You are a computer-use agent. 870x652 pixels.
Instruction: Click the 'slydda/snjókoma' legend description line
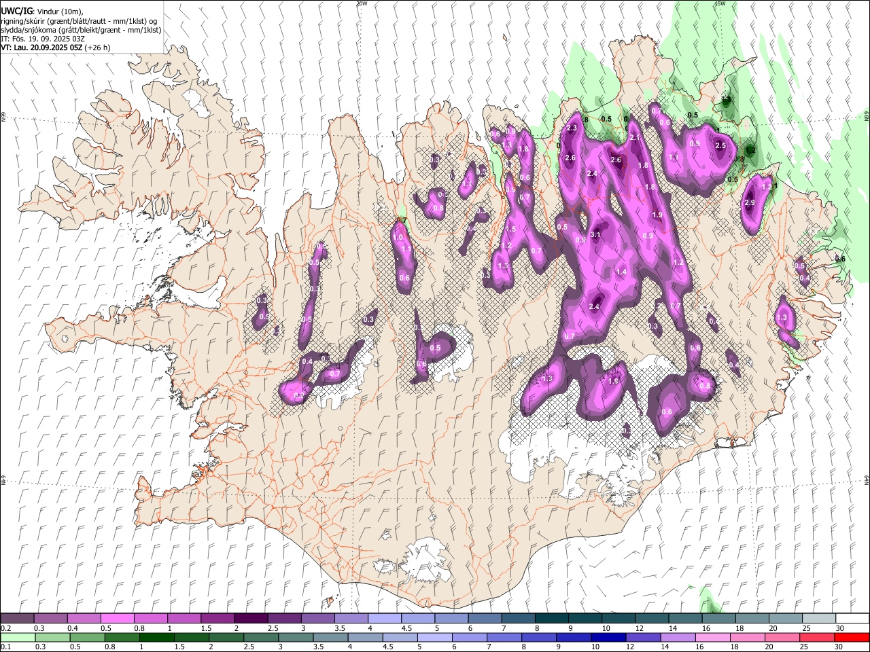82,30
